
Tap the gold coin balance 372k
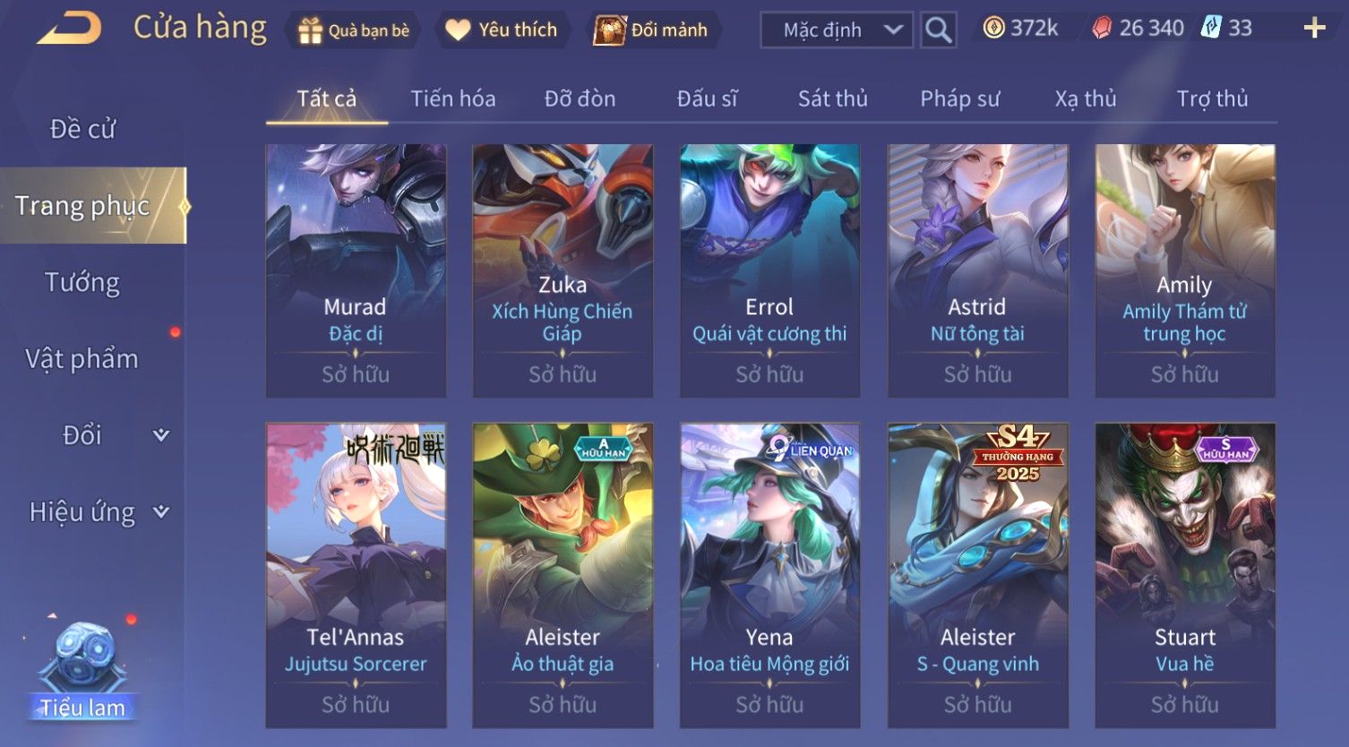(x=1020, y=28)
